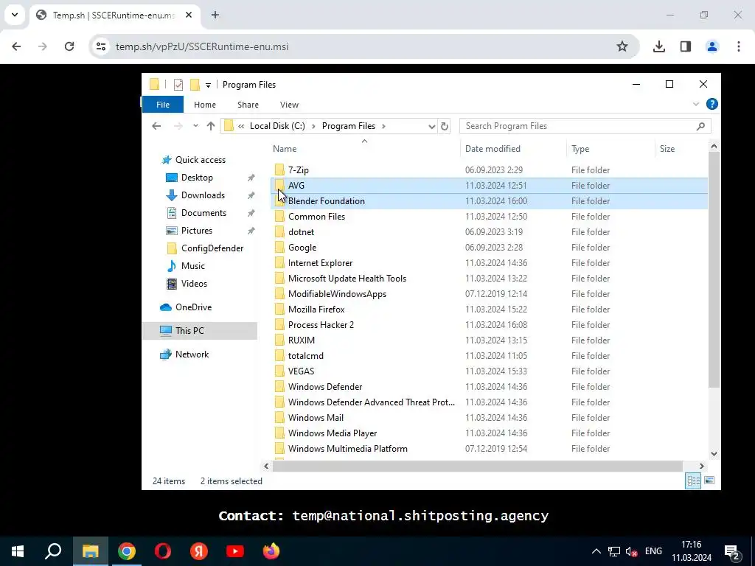Open ConfigDefender folder in sidebar
Screen dimensions: 755x566
pos(212,248)
